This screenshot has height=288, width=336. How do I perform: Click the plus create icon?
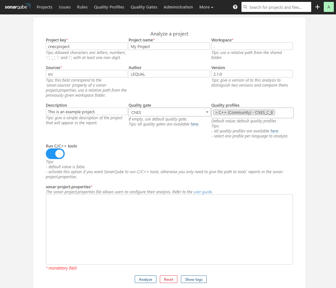[317, 7]
